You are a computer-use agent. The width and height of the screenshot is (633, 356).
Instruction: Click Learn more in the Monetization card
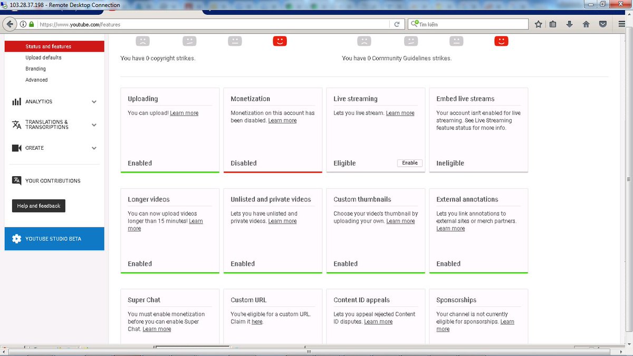[x=282, y=121]
